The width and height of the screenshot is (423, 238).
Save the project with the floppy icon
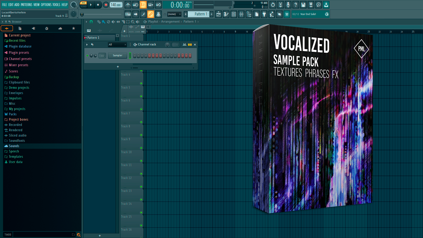(303, 5)
